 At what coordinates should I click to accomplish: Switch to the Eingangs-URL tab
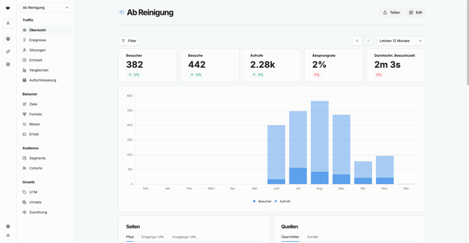[x=154, y=237]
